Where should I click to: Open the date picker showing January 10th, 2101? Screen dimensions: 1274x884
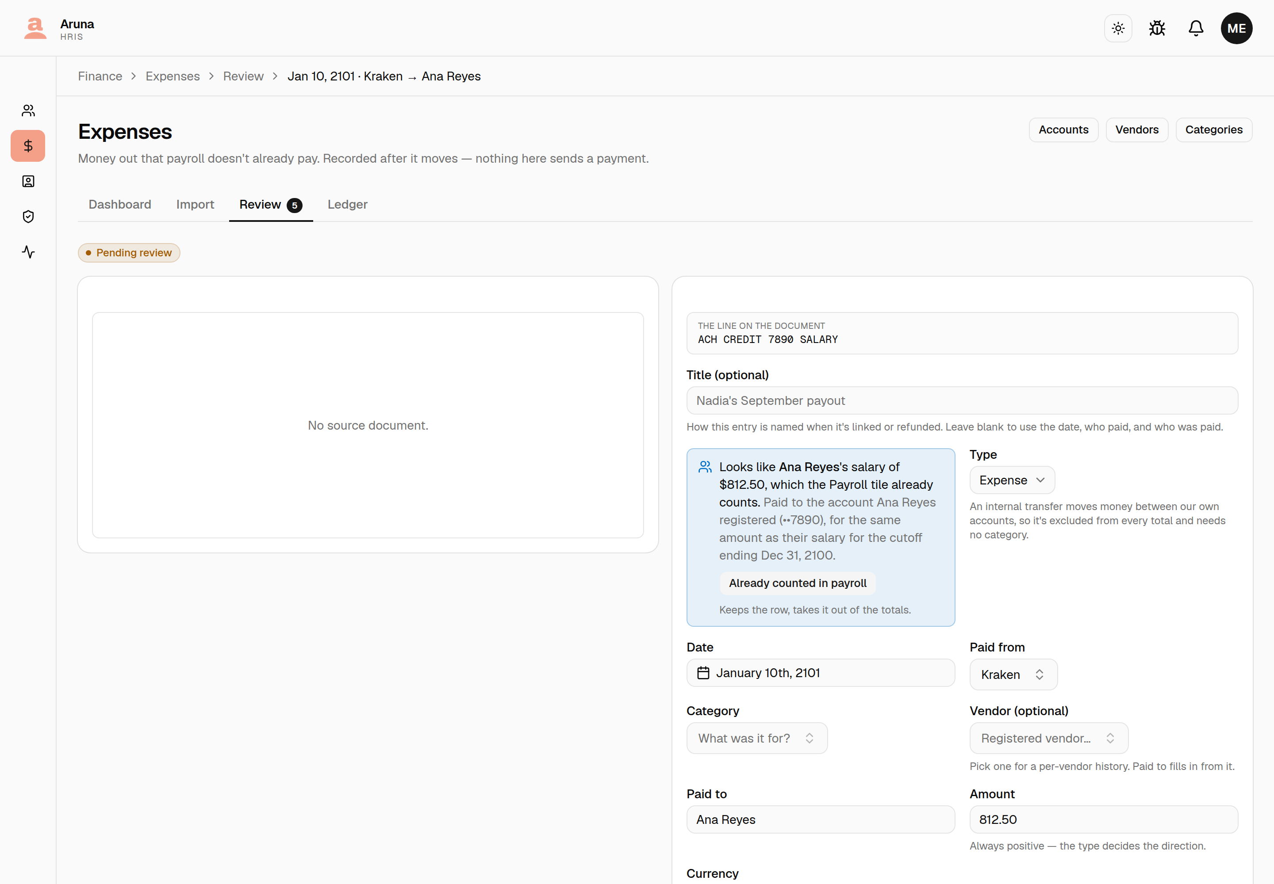tap(821, 673)
